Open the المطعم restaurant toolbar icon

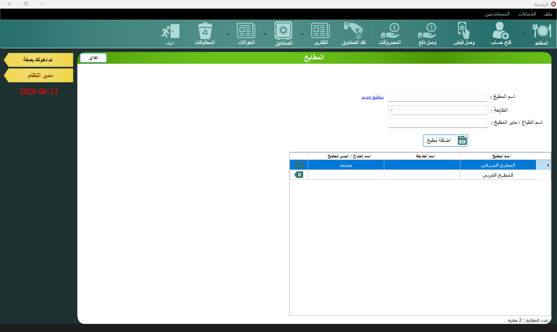click(x=542, y=34)
